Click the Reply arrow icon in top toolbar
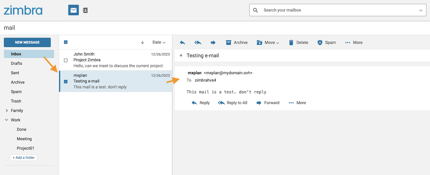Viewport: 430px width, 175px height. coord(182,43)
